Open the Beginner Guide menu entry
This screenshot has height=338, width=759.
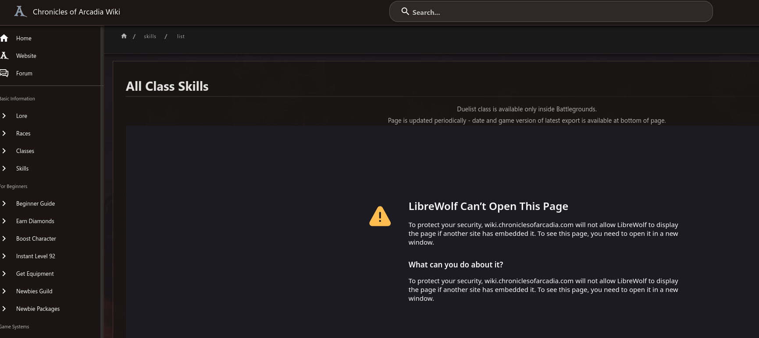(x=36, y=203)
